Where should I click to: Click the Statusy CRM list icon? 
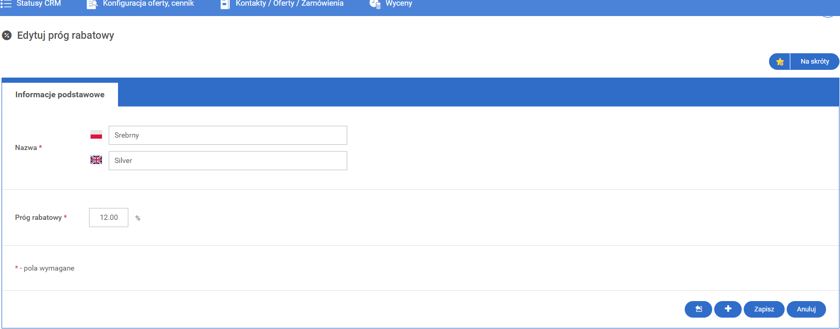6,4
